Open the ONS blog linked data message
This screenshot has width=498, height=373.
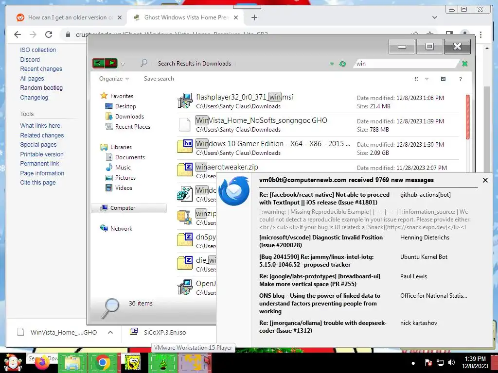(x=320, y=303)
